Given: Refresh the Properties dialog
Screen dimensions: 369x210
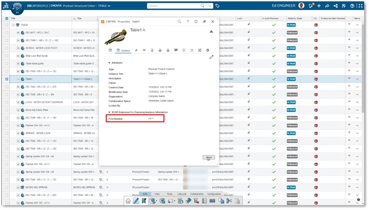Looking at the screenshot, I should point(196,21).
